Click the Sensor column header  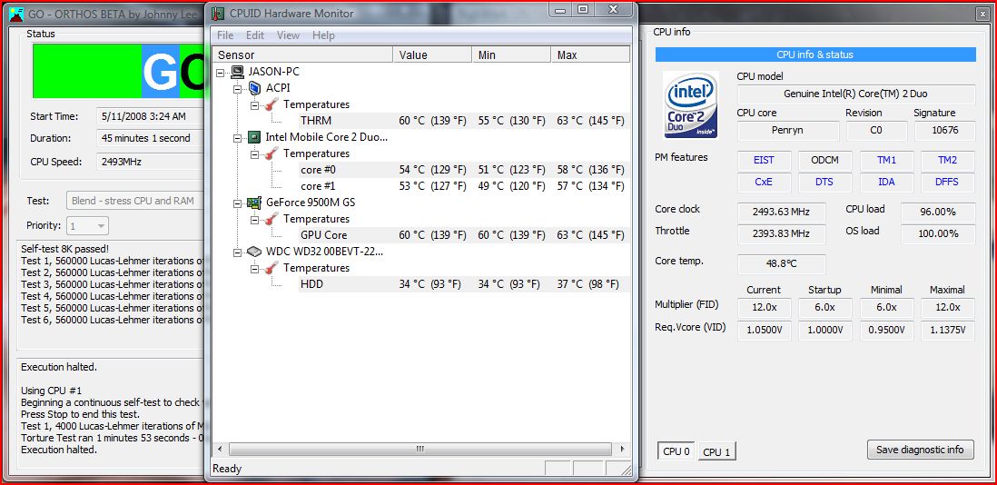coord(302,55)
